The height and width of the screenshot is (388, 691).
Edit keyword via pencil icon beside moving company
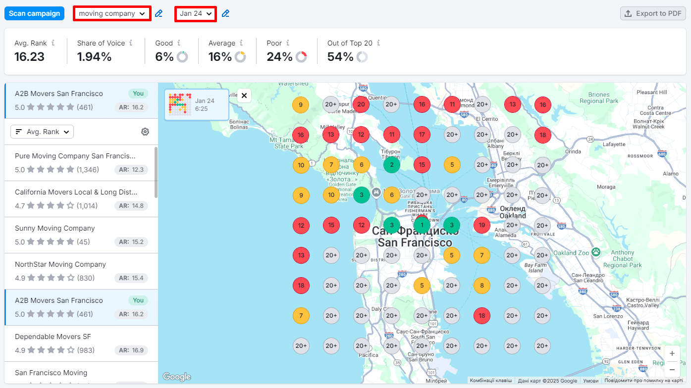(x=159, y=13)
